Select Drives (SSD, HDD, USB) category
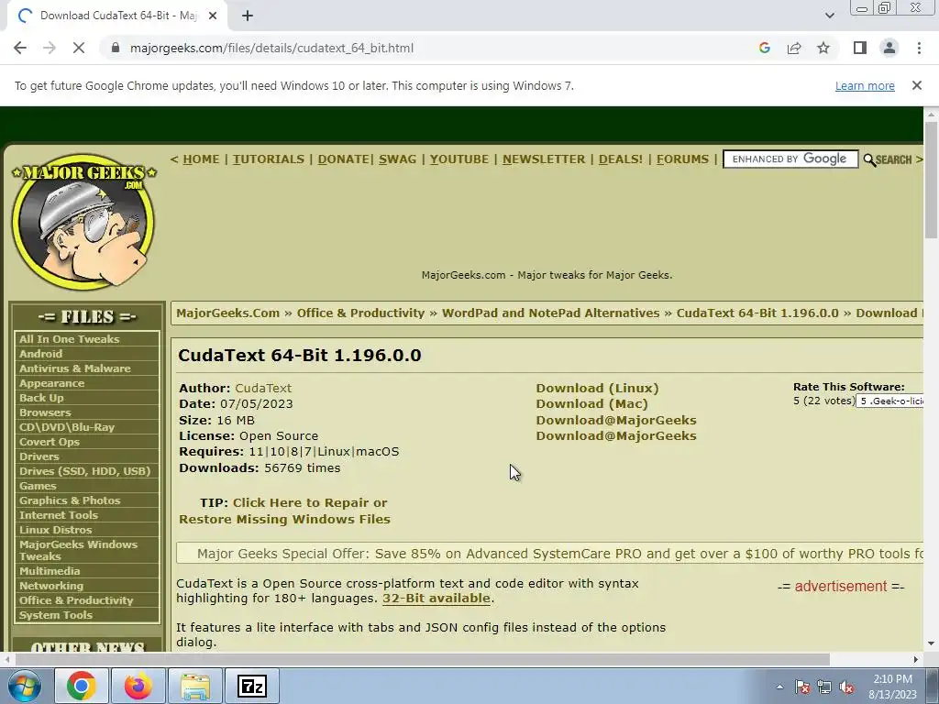 [x=87, y=471]
